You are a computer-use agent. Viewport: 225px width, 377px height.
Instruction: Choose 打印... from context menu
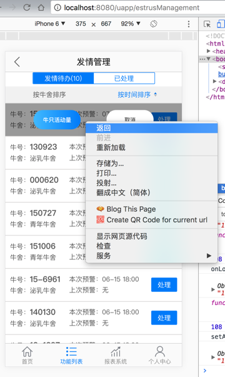tap(152, 173)
